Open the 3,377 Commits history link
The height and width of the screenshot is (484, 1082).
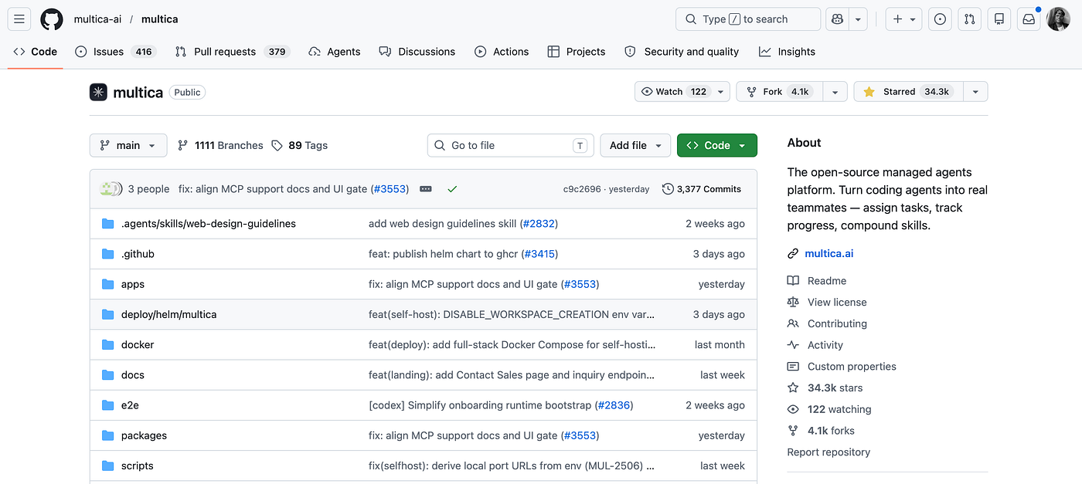[702, 189]
